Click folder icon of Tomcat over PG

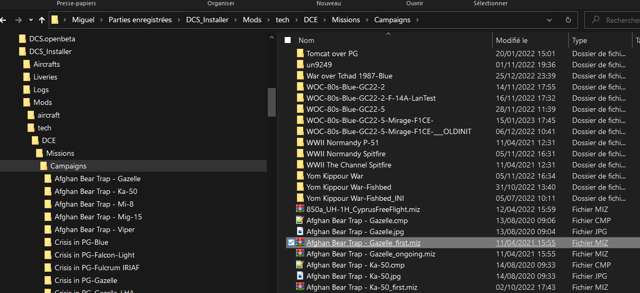click(x=300, y=54)
